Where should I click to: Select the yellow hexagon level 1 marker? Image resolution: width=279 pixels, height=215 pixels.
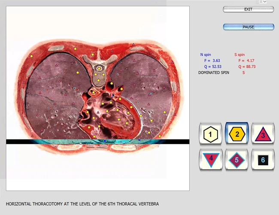click(210, 134)
